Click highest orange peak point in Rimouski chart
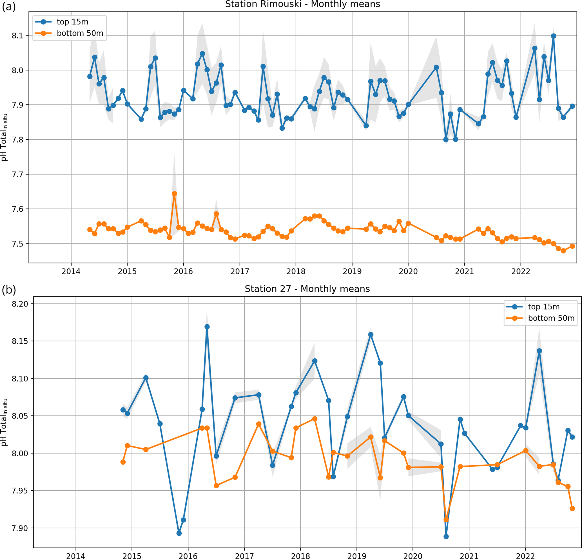 coord(174,194)
